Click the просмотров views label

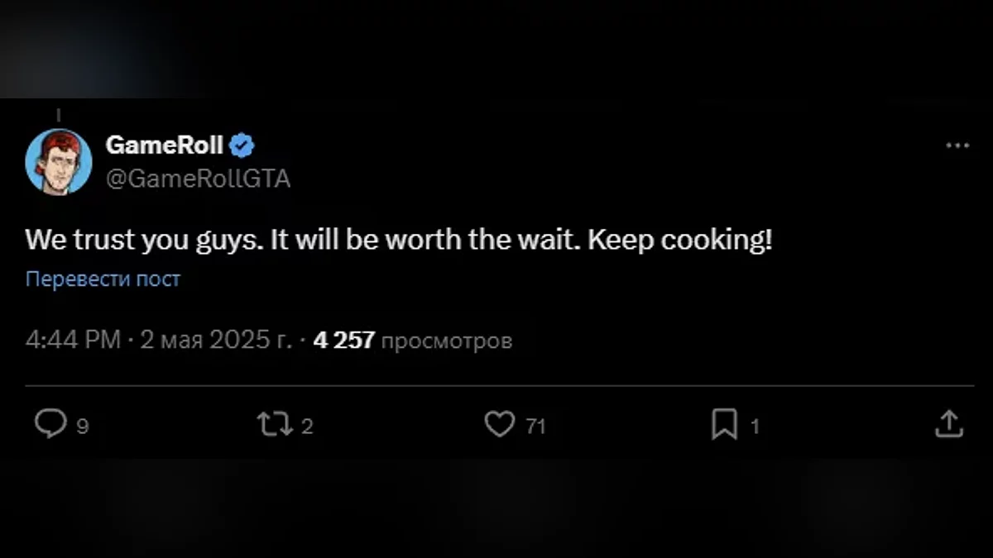tap(447, 341)
